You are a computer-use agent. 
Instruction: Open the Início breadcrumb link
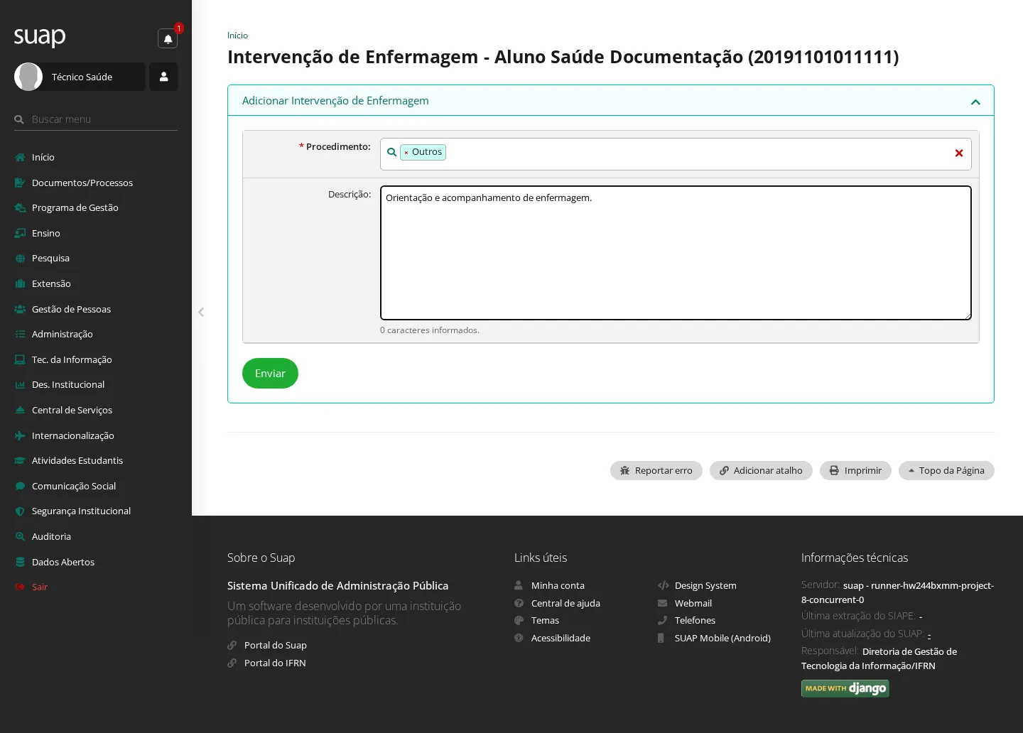click(x=237, y=36)
